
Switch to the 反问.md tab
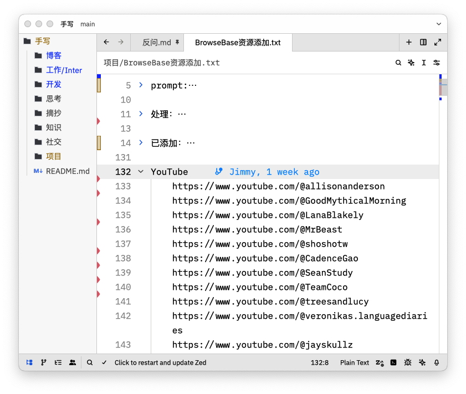[157, 42]
